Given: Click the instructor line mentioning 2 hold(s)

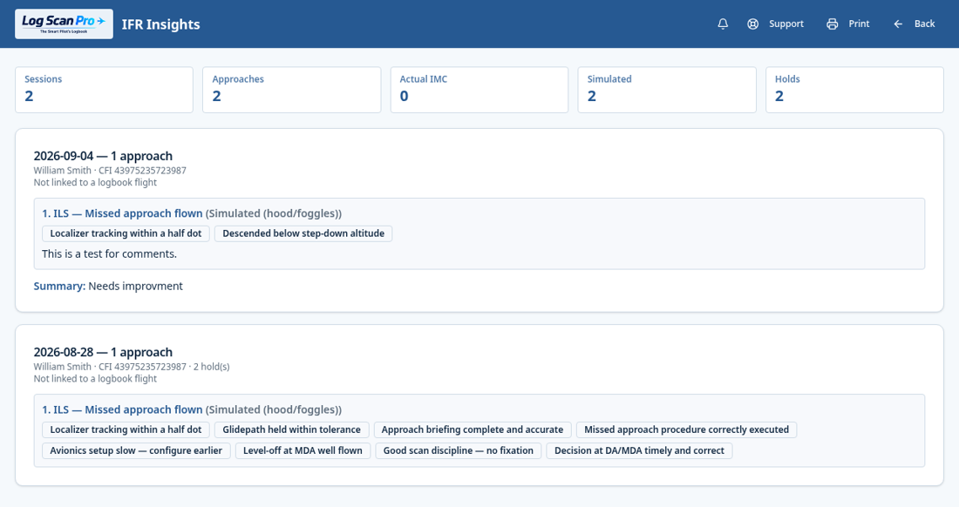Looking at the screenshot, I should pyautogui.click(x=132, y=367).
